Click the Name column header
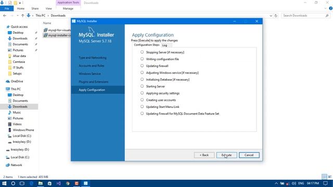This screenshot has width=333, height=187. (x=47, y=23)
